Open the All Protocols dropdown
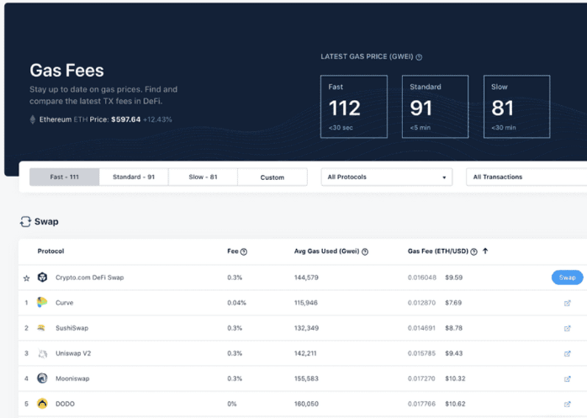This screenshot has height=418, width=587. [387, 177]
